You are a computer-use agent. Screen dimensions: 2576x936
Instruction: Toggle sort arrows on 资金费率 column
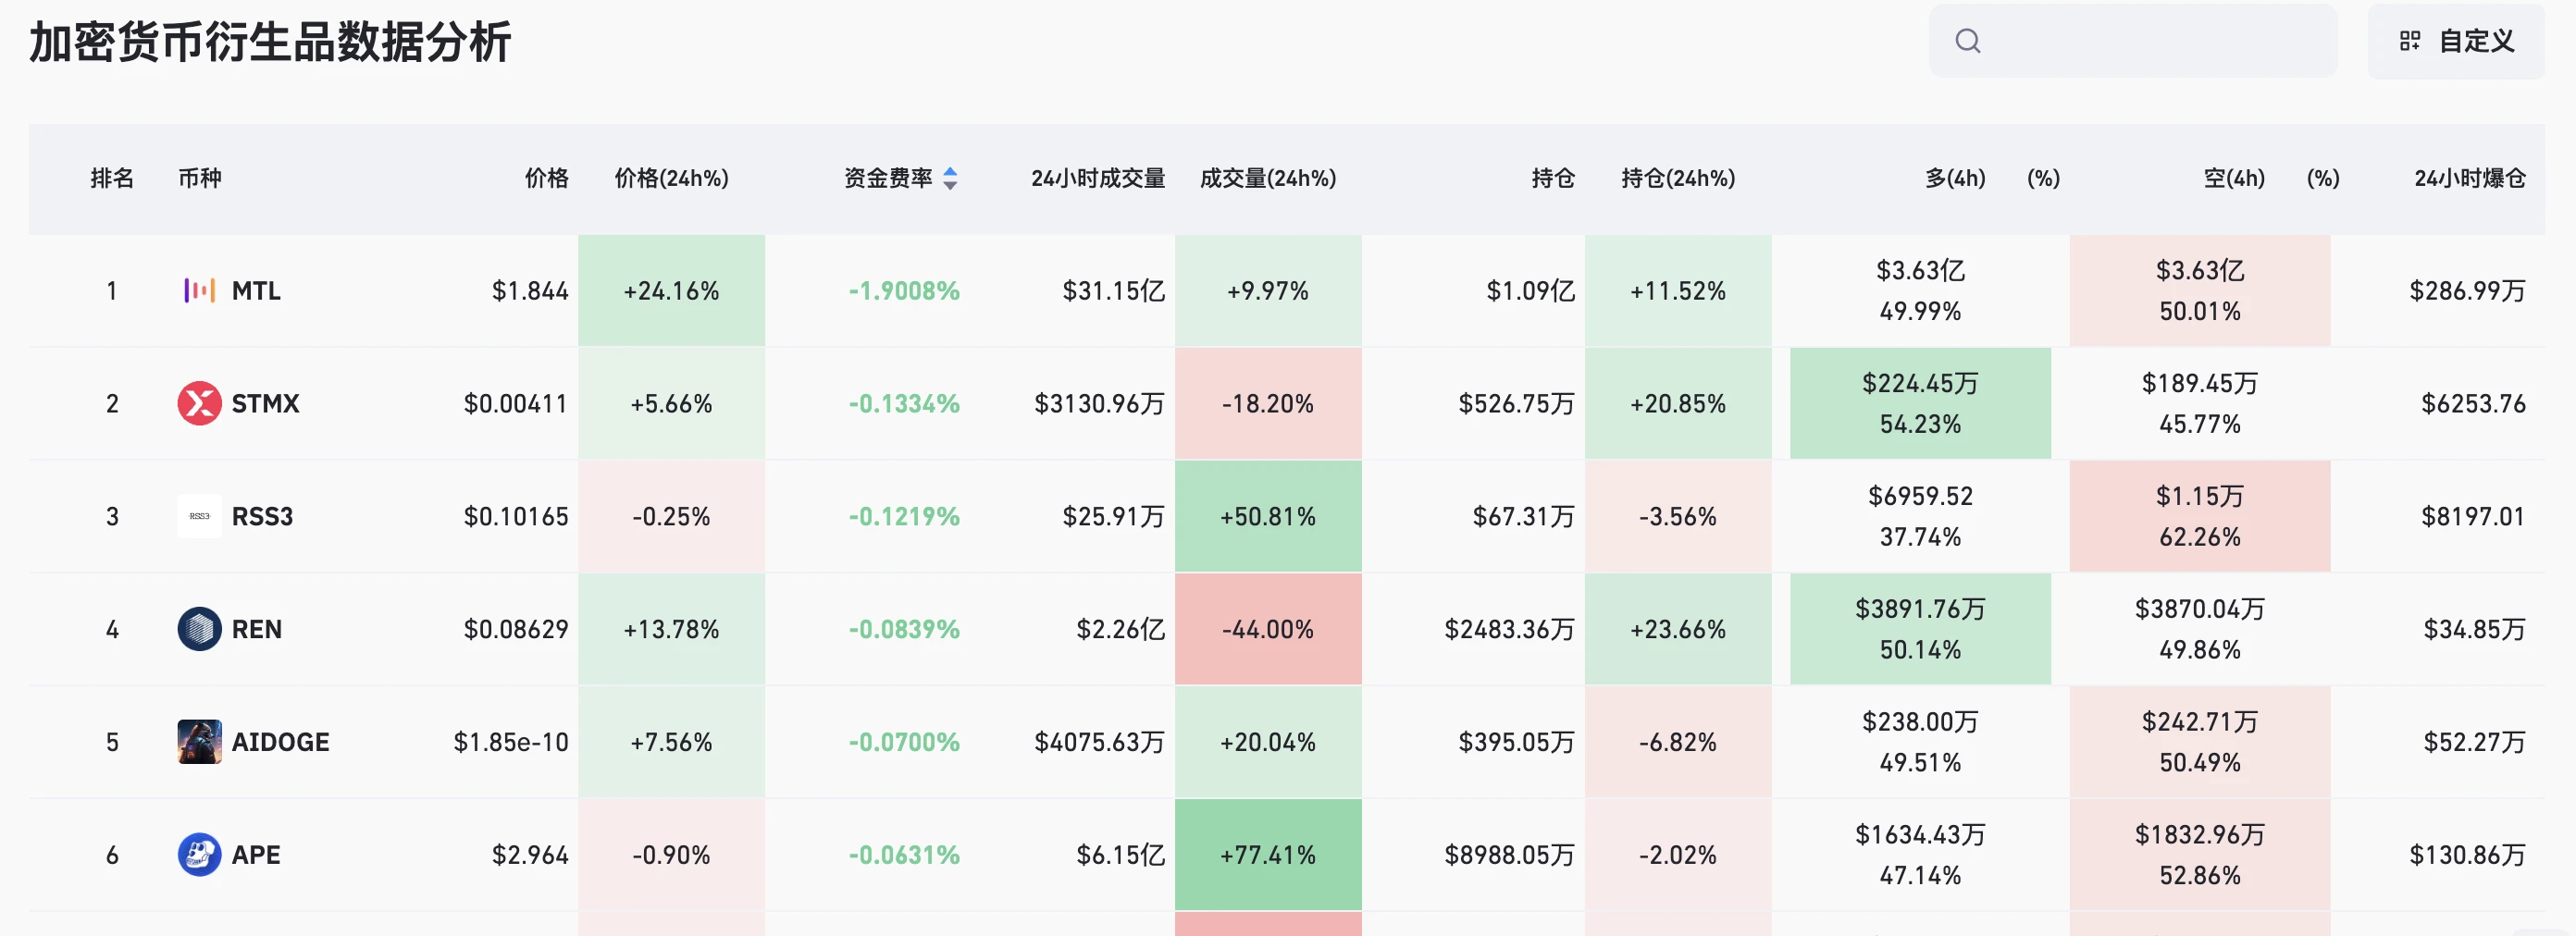pos(950,178)
